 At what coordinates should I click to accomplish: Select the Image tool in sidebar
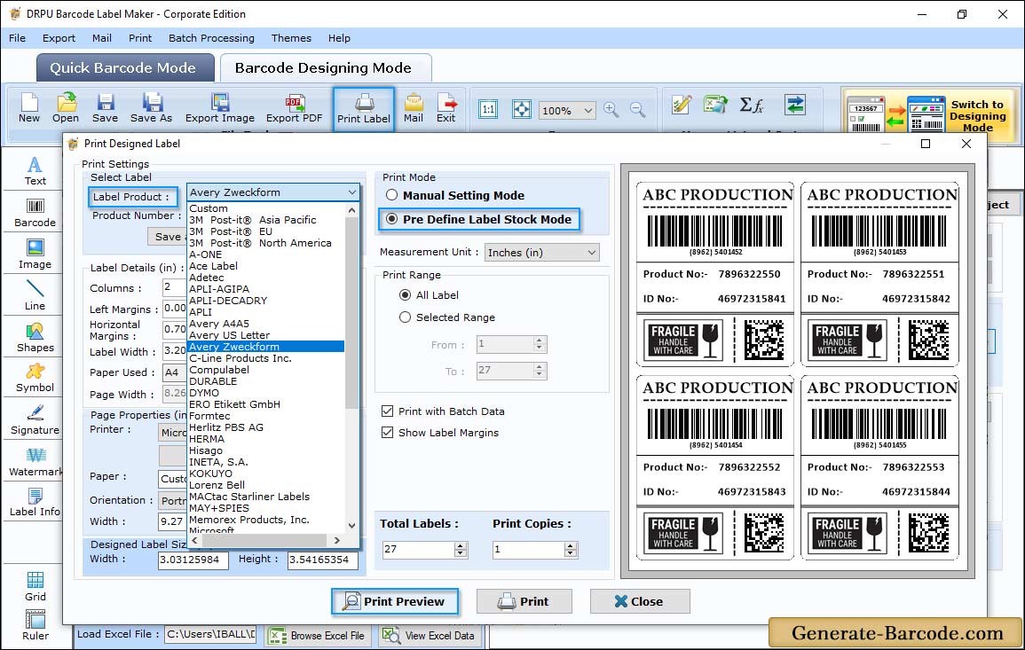point(35,255)
